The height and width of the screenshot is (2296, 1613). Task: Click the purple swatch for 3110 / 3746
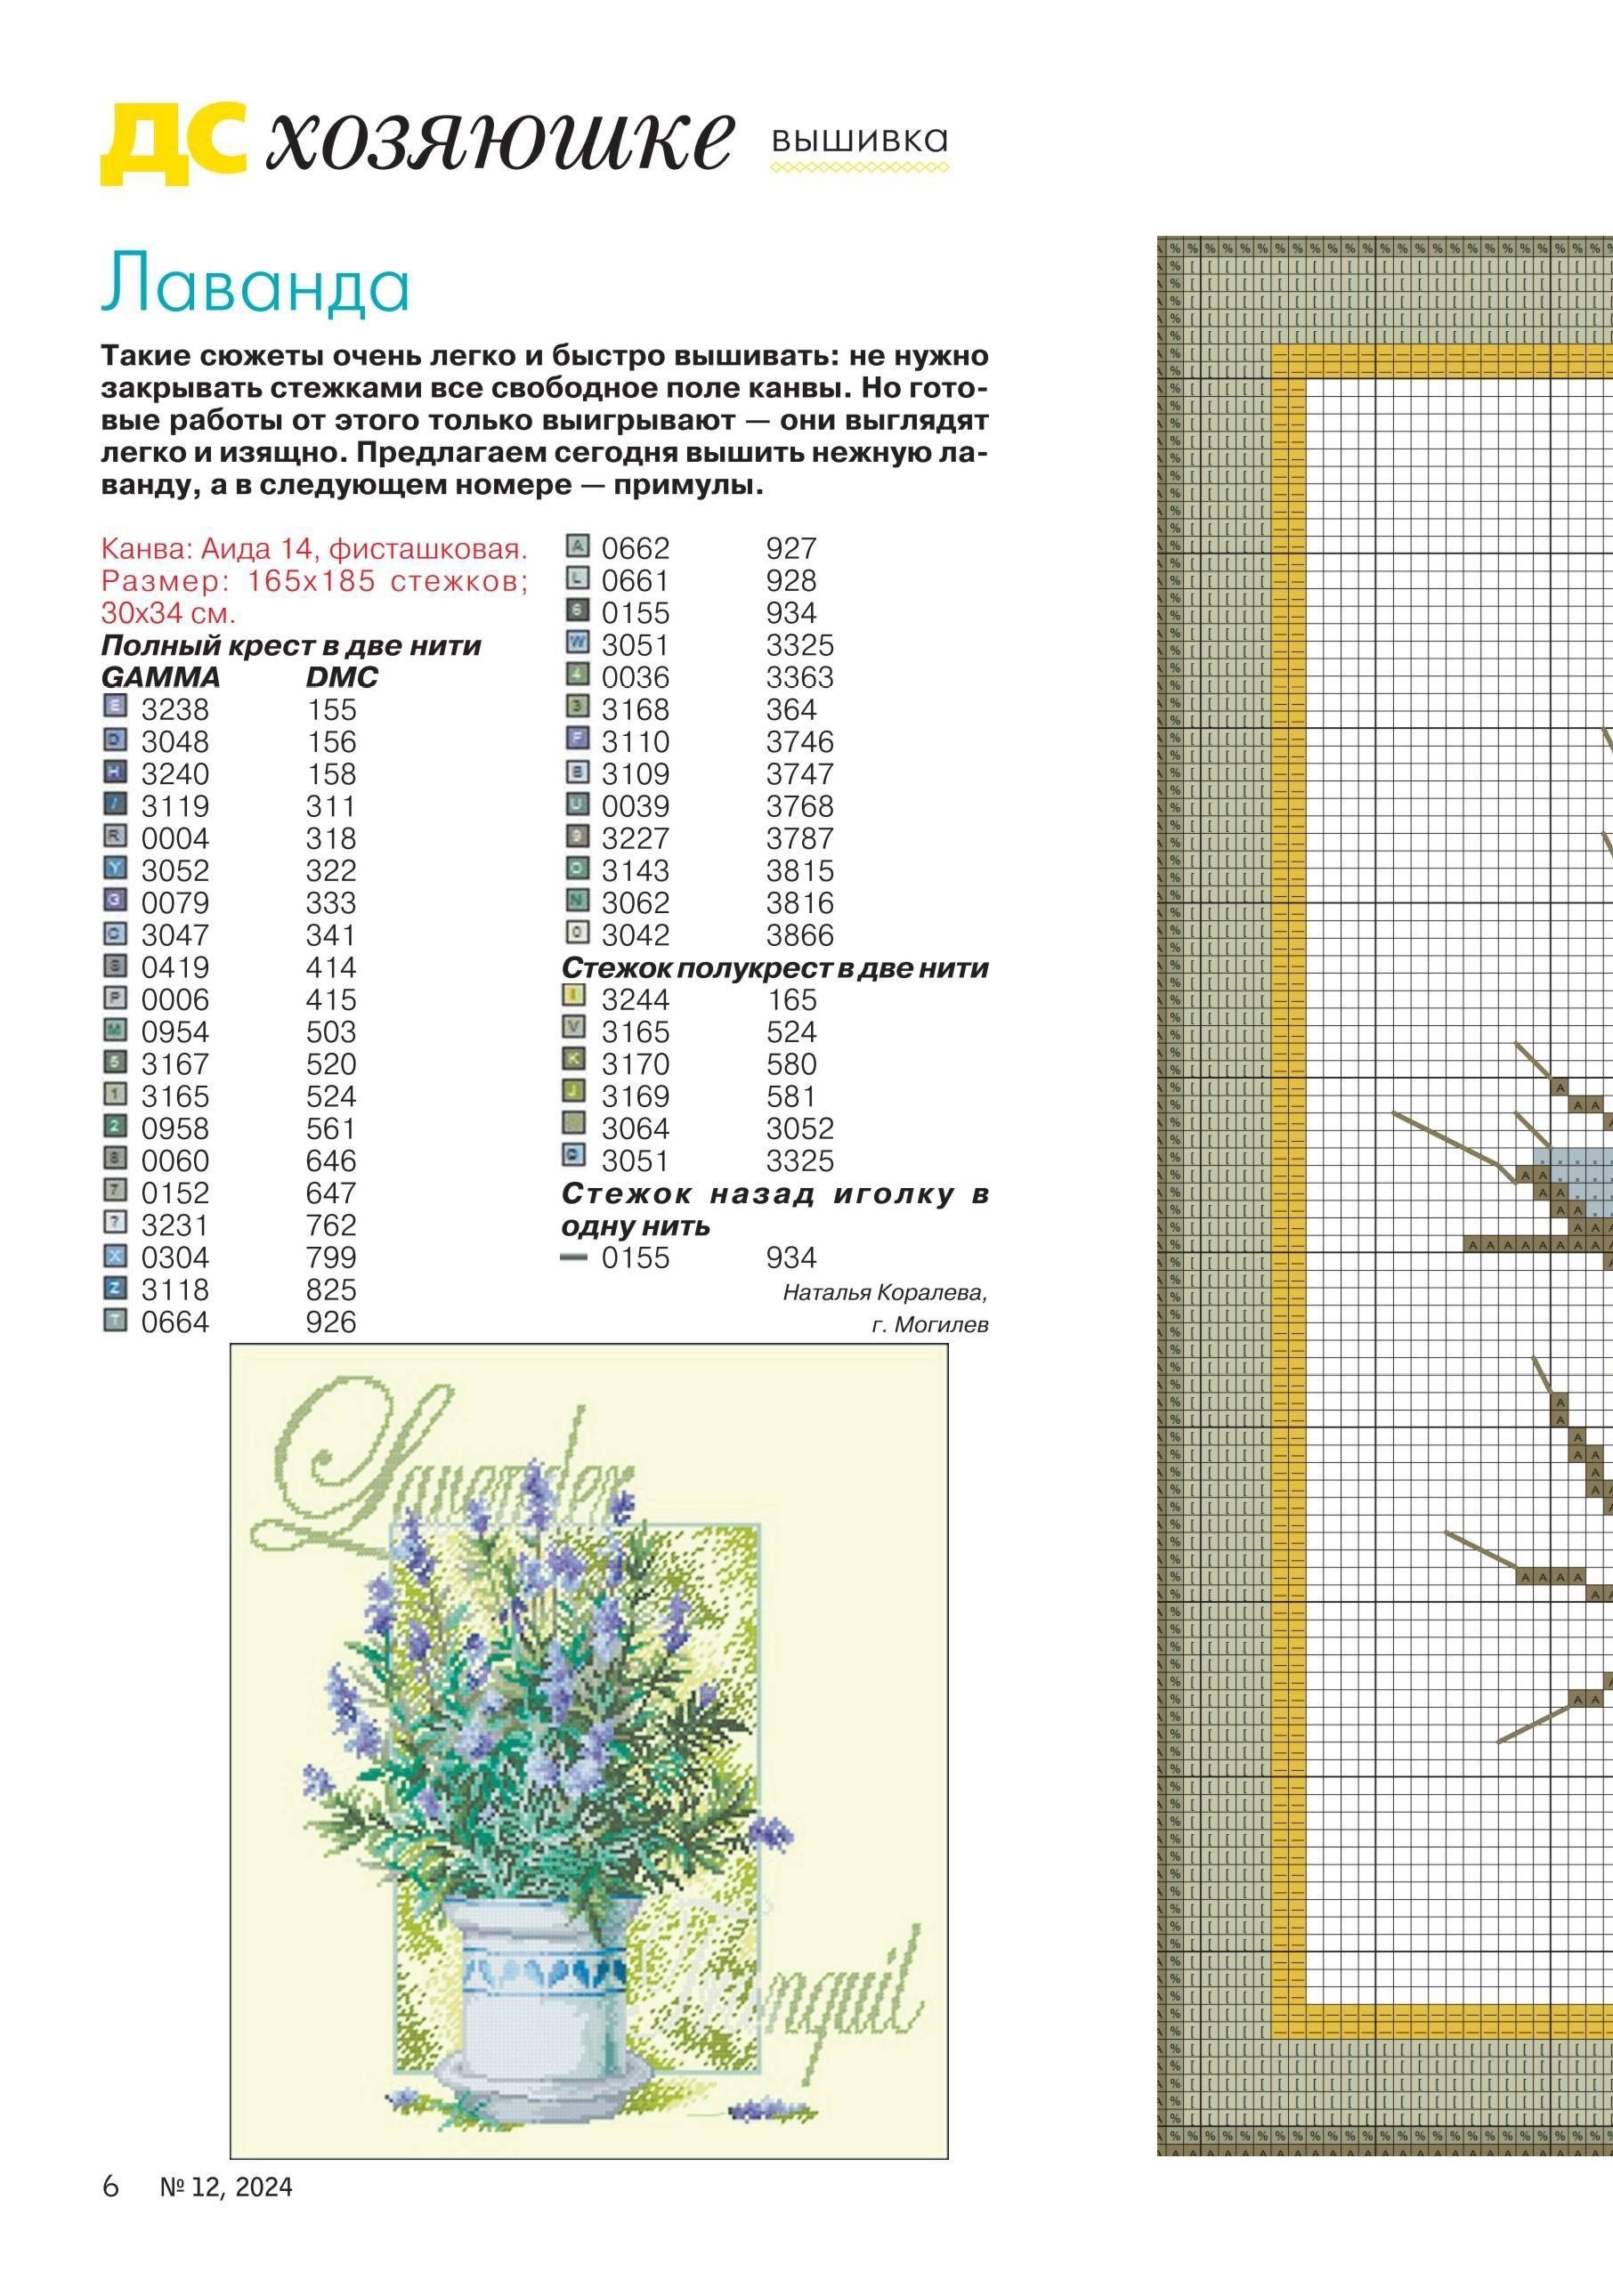click(578, 739)
